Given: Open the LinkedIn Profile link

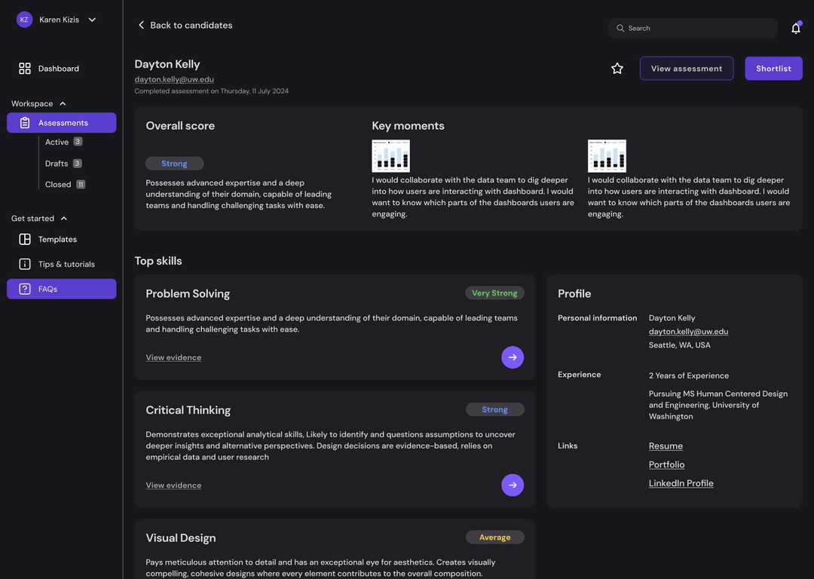Looking at the screenshot, I should 681,483.
